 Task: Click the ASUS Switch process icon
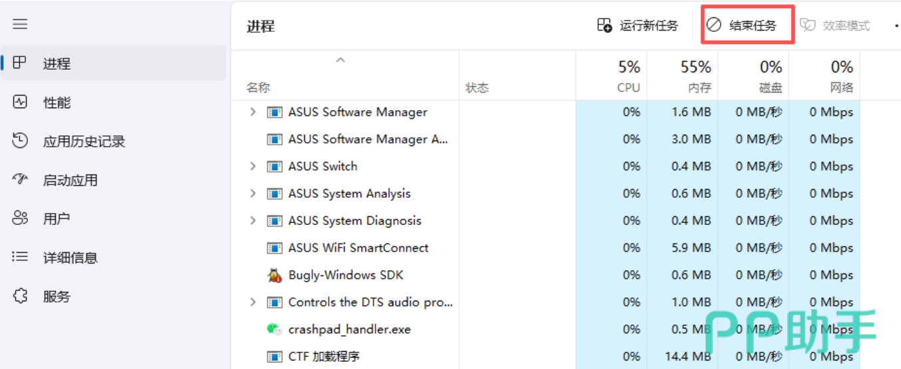[273, 167]
